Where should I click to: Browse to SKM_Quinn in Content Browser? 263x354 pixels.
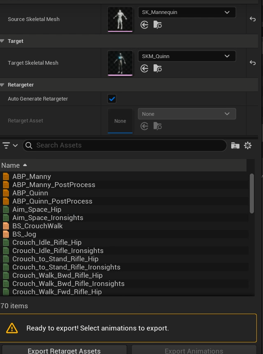(x=157, y=68)
